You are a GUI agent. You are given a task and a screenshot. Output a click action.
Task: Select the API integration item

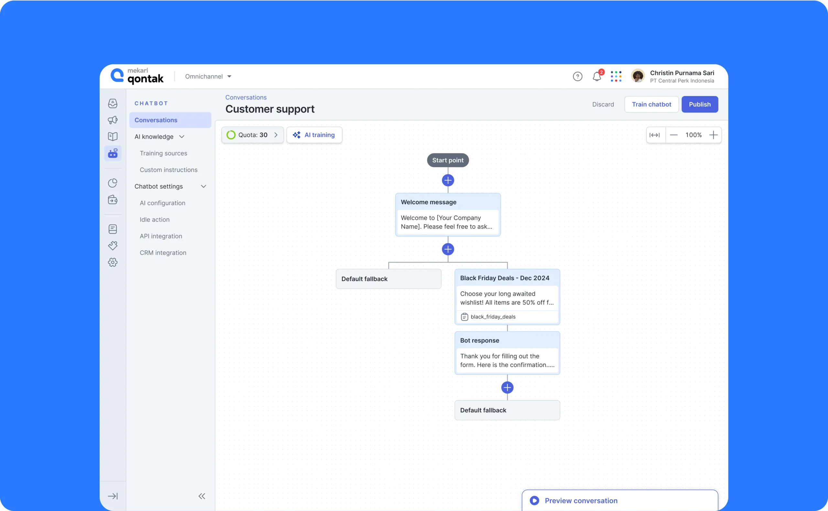161,236
